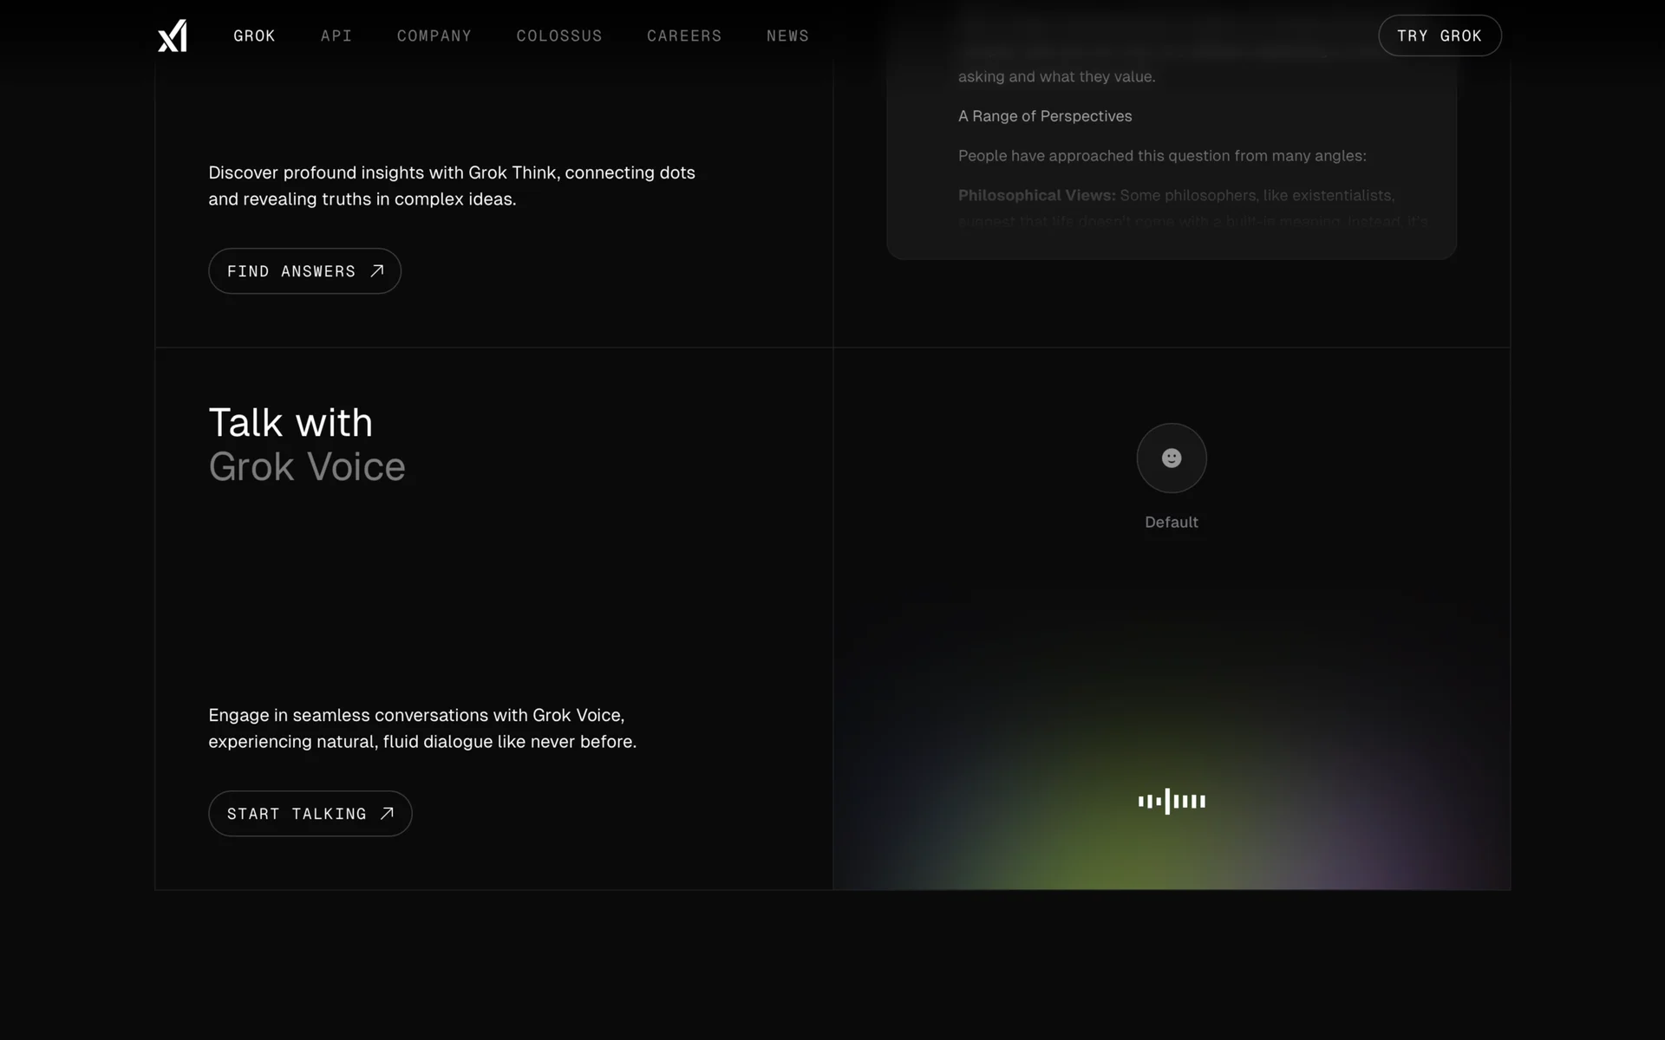This screenshot has width=1665, height=1040.
Task: Click the xAI logo in header
Action: pyautogui.click(x=173, y=36)
